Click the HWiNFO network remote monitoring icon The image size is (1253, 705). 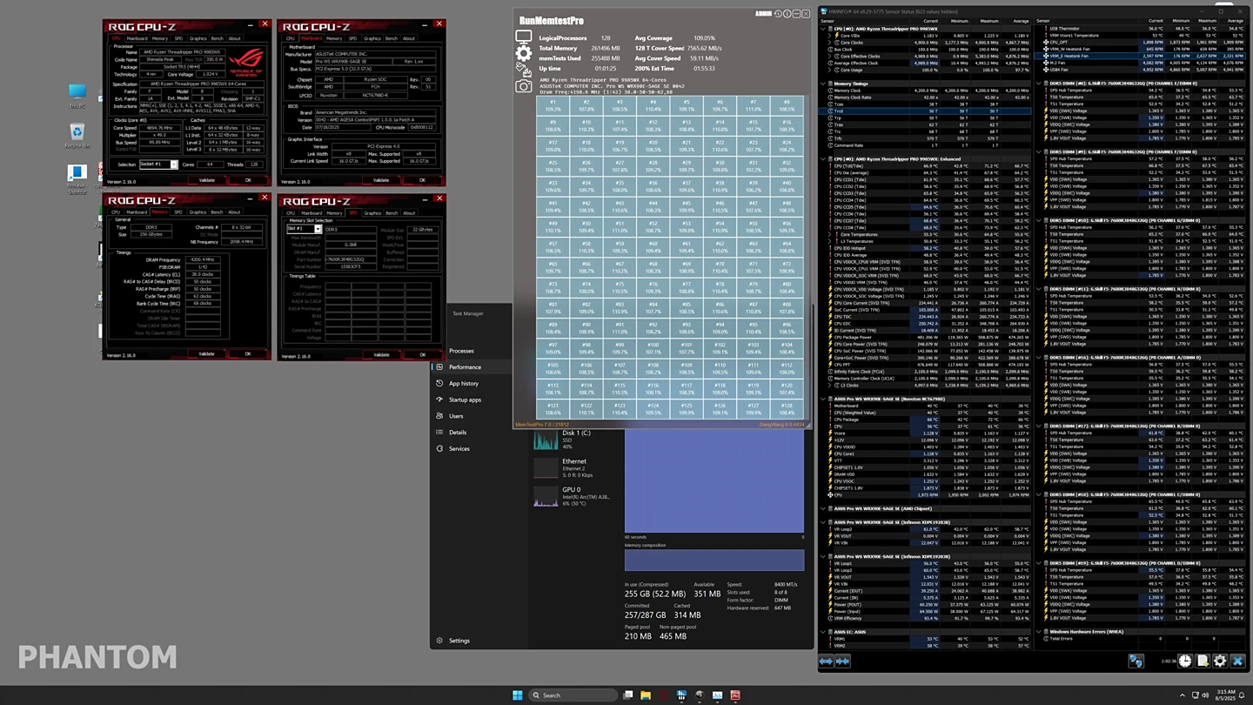tap(1136, 661)
